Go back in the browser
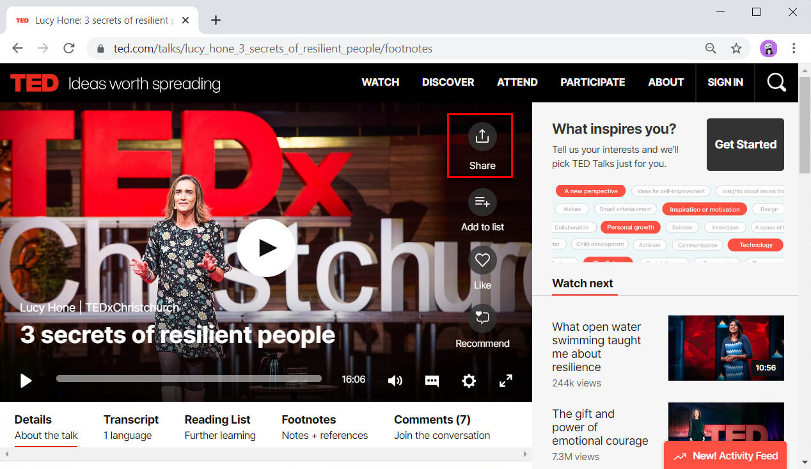The image size is (811, 469). coord(17,48)
